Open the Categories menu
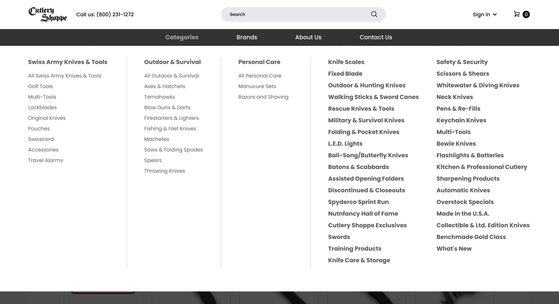 pyautogui.click(x=182, y=37)
